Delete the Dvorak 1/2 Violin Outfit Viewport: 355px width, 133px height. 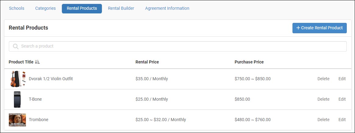[x=323, y=79]
